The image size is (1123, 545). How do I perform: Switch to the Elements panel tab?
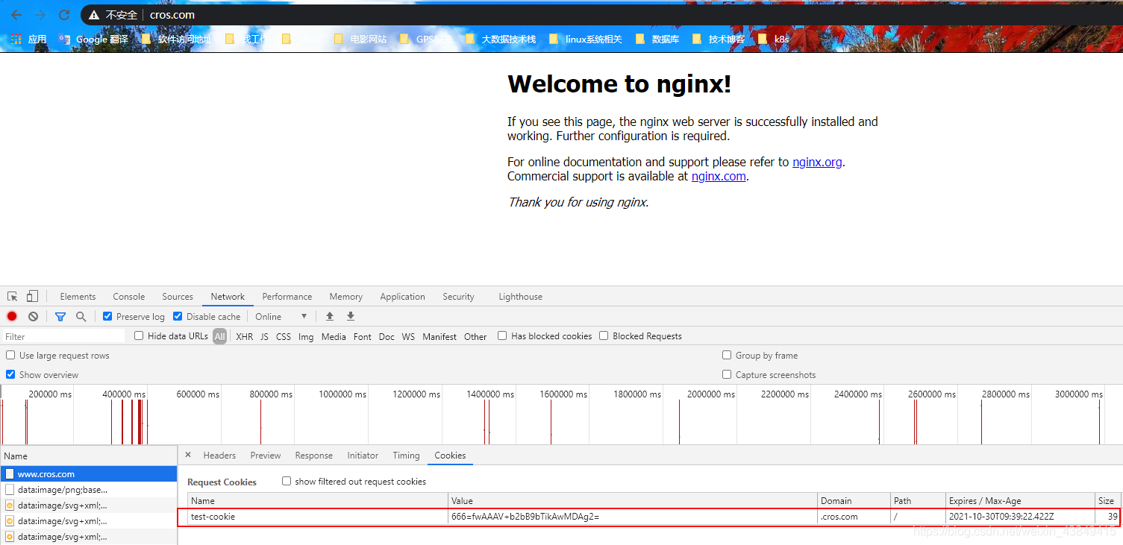78,297
